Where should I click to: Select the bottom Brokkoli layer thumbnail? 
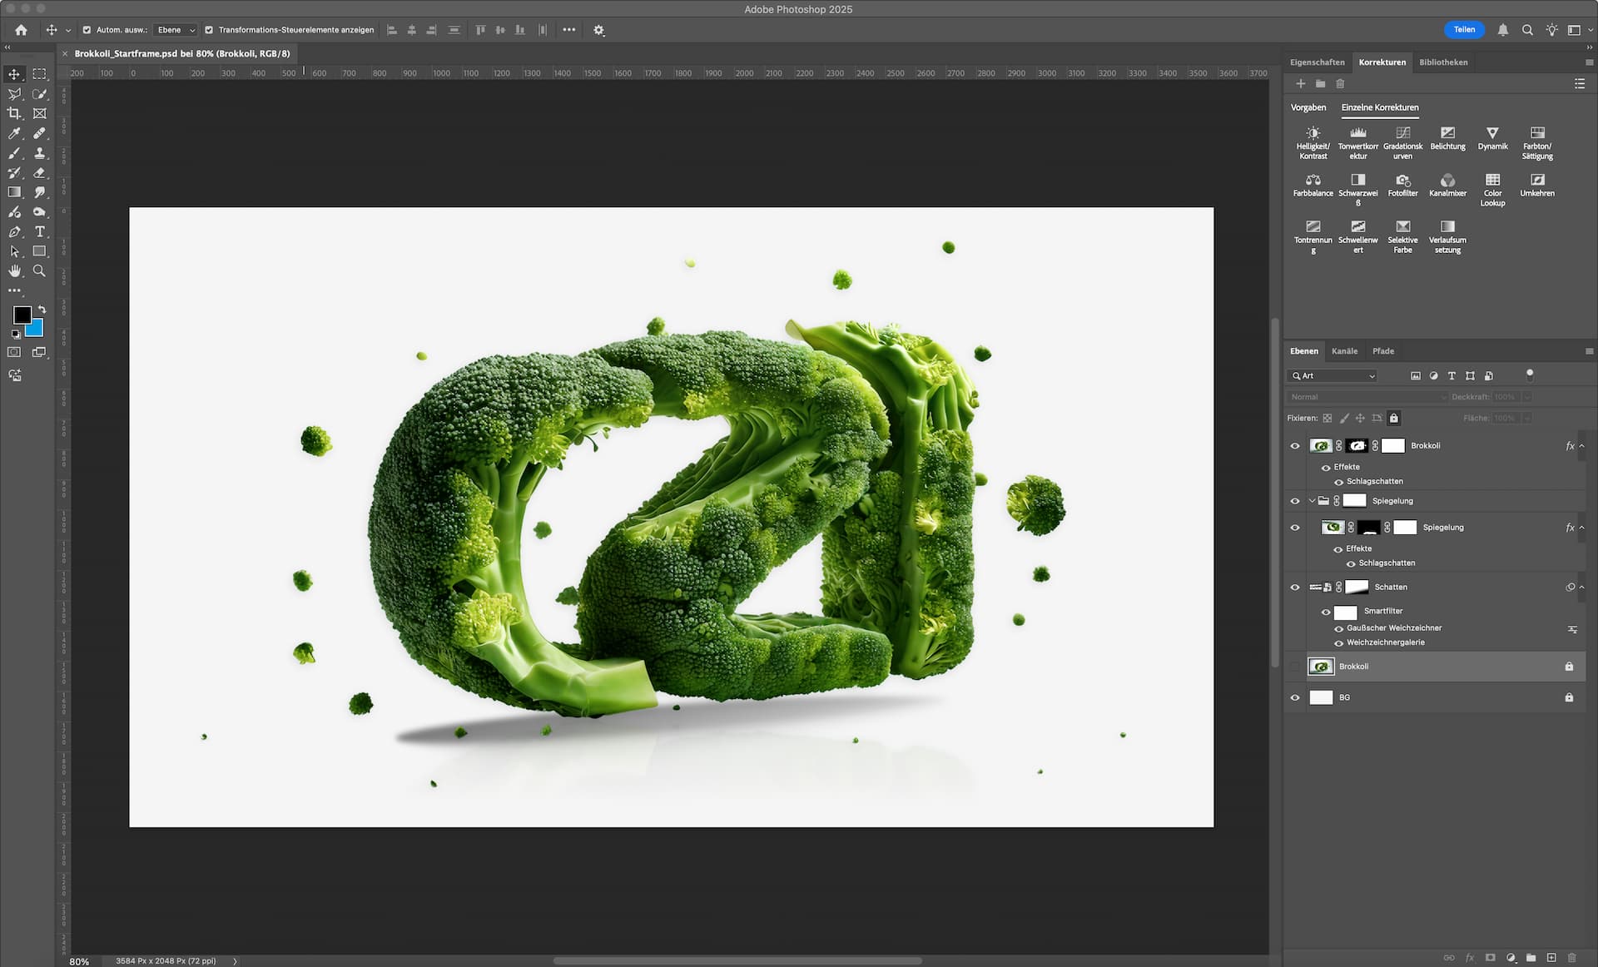click(x=1321, y=667)
